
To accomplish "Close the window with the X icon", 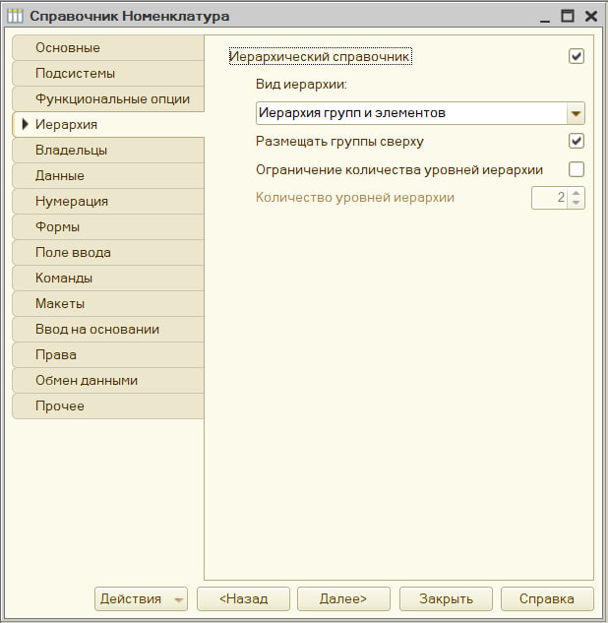I will click(591, 17).
